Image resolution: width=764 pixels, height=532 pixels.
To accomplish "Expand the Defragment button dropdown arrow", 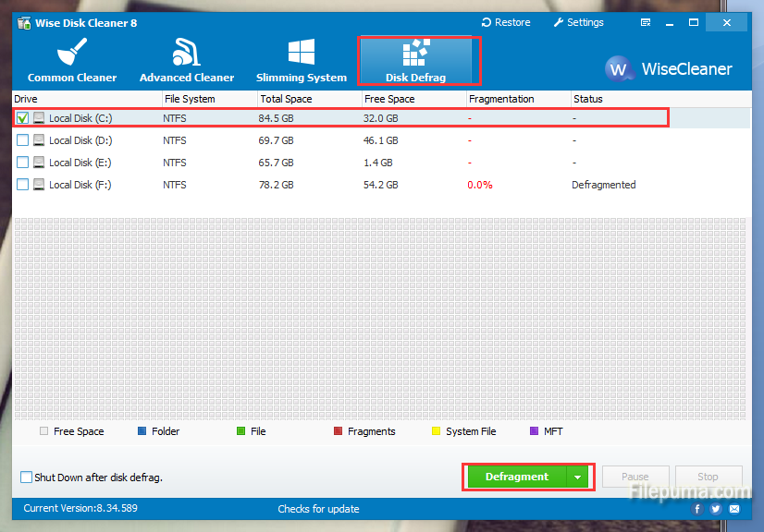I will [578, 478].
